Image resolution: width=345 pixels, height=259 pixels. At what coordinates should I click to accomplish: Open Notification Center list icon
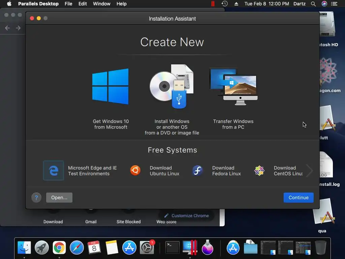334,4
